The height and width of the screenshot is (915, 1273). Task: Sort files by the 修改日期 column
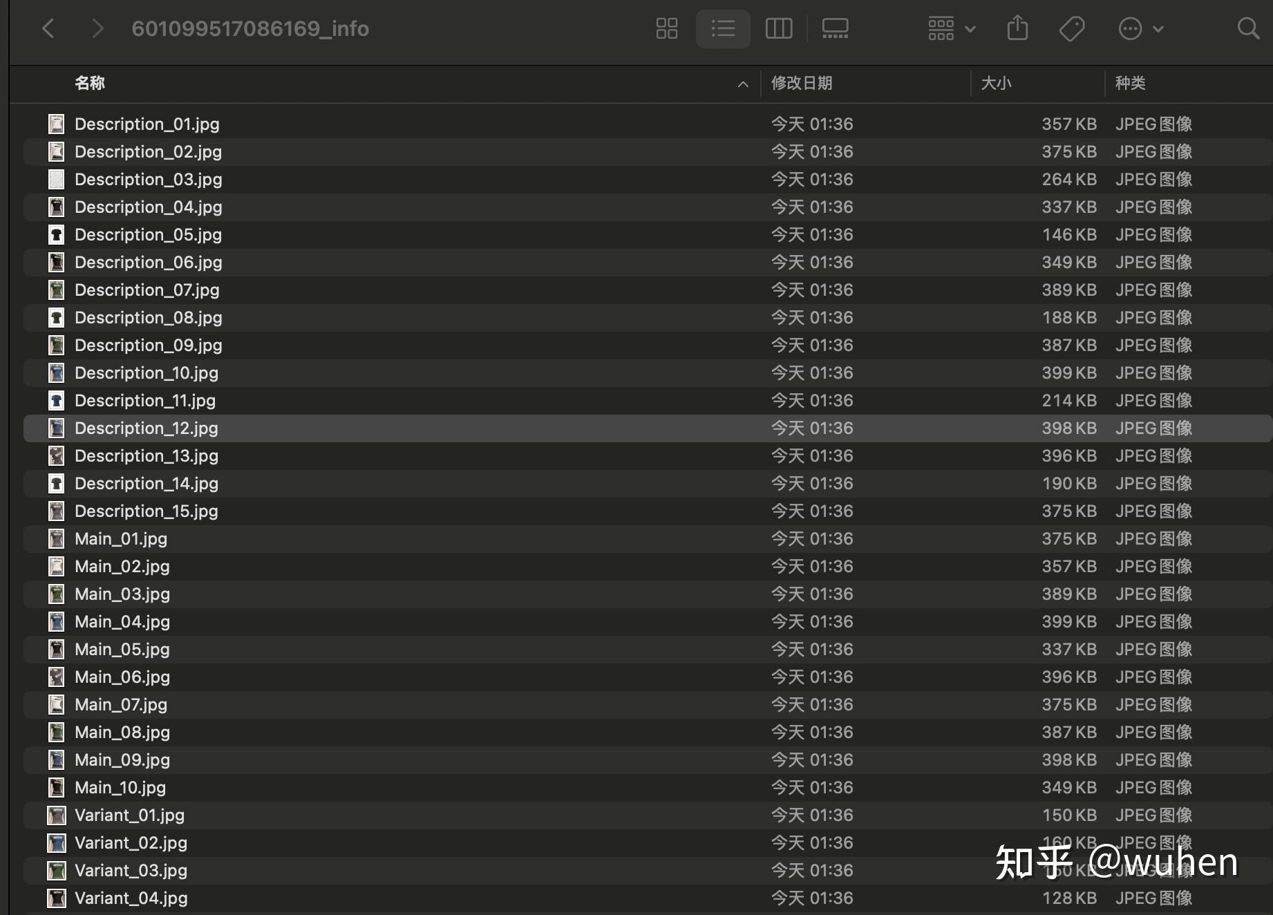click(x=800, y=84)
